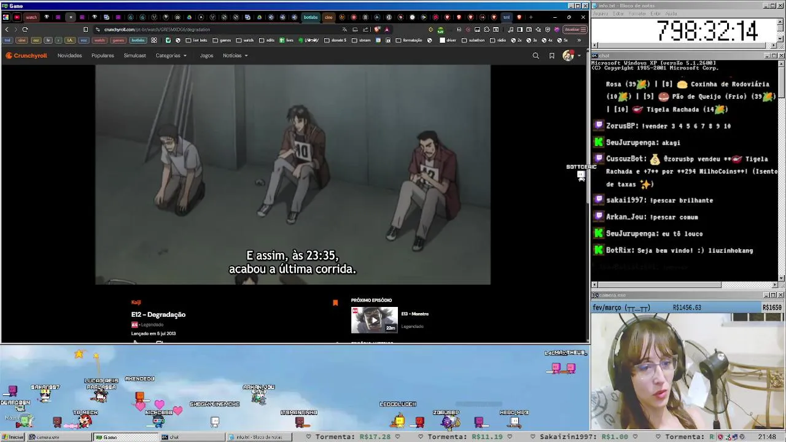Click the bookmark icon beside the address bar
Viewport: 786px width, 442px height.
point(85,29)
